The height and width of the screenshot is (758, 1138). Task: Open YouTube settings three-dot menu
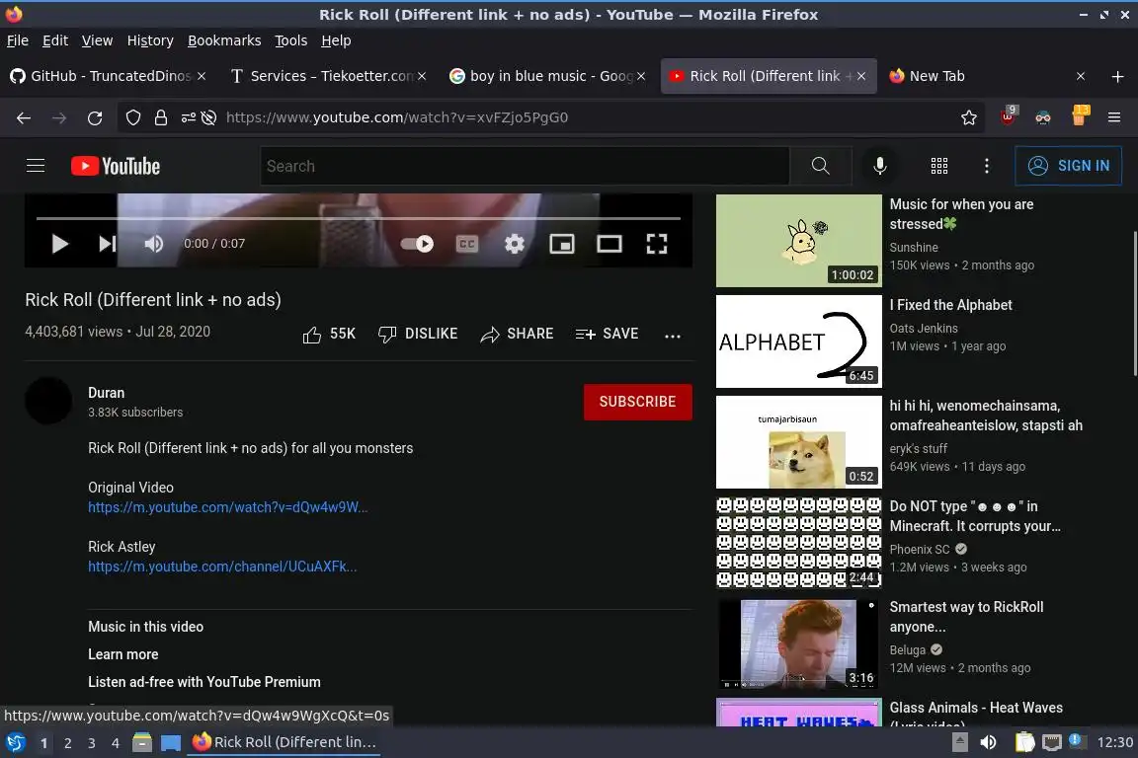986,166
